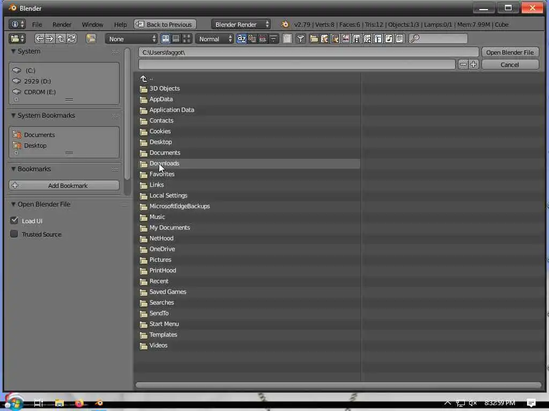Screen dimensions: 549x411
Task: Open the file browser editor type selector
Action: click(x=17, y=39)
